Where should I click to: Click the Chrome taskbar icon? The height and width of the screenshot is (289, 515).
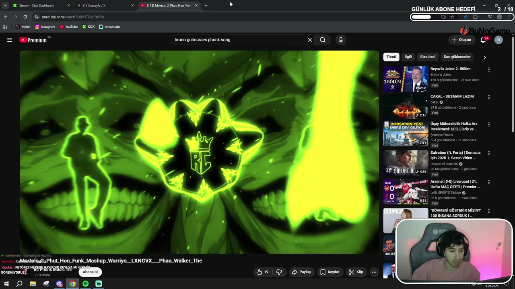tap(72, 284)
